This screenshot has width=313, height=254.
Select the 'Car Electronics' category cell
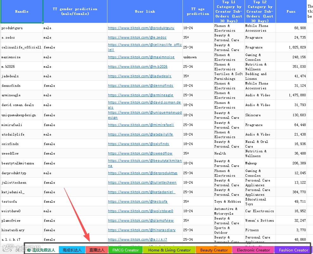tap(260, 211)
